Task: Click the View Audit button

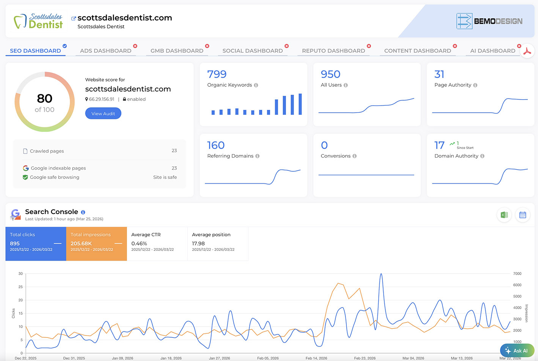Action: [x=103, y=113]
